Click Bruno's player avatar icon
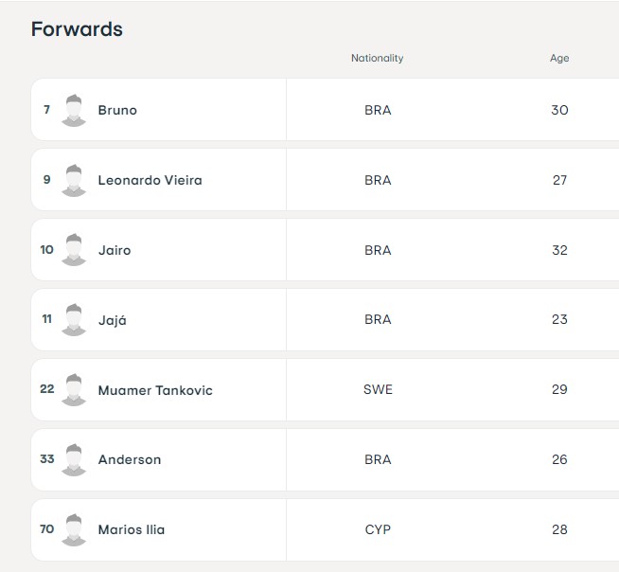The height and width of the screenshot is (572, 619). point(74,110)
